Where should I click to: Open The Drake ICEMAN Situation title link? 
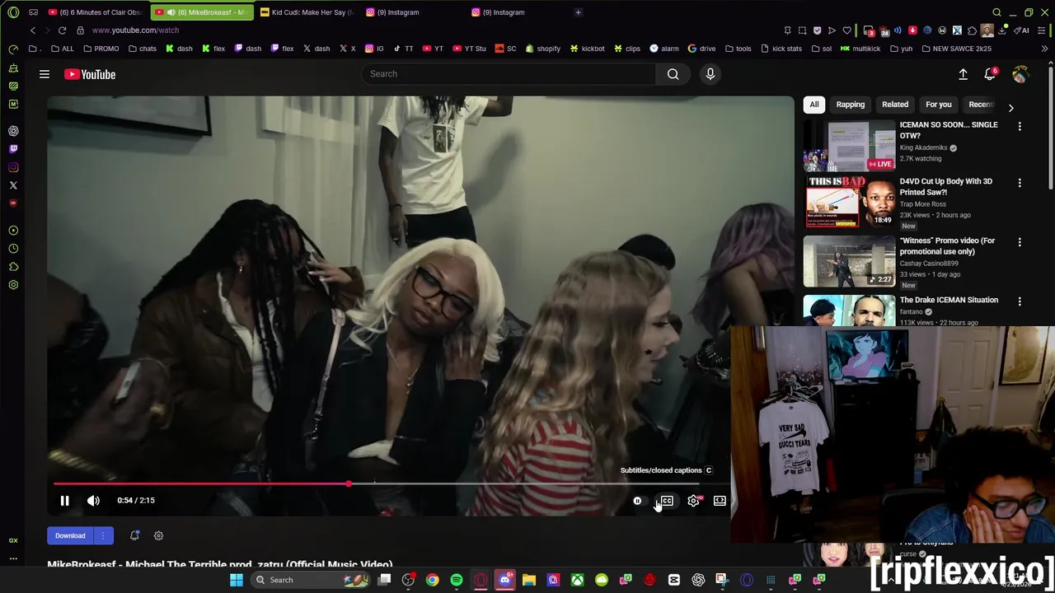pos(949,300)
